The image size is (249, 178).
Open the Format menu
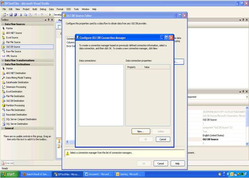coord(60,9)
